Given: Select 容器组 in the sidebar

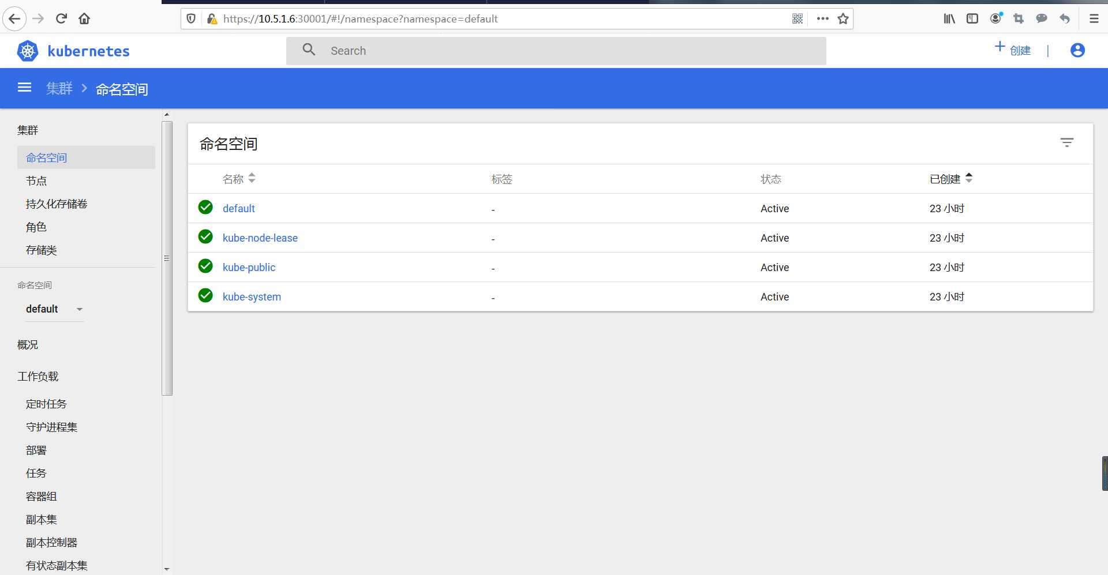Looking at the screenshot, I should pos(41,496).
